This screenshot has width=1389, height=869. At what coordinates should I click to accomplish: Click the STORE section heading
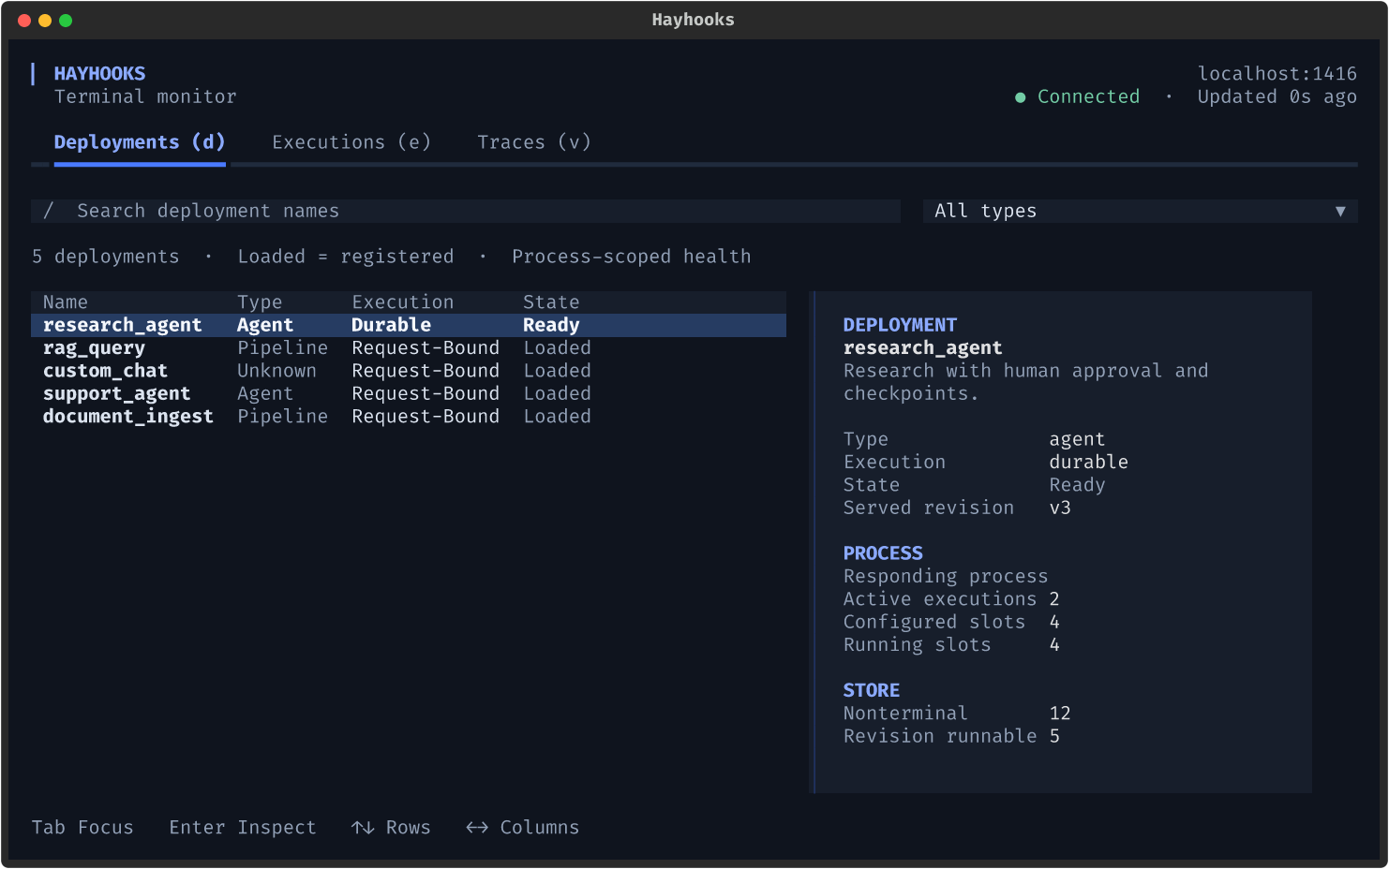tap(872, 690)
